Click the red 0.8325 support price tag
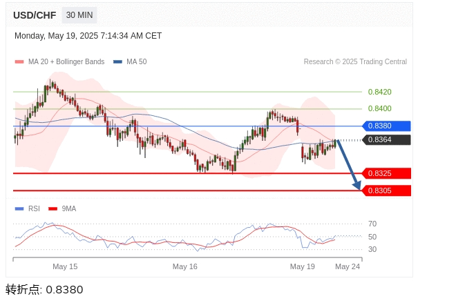 [386, 173]
